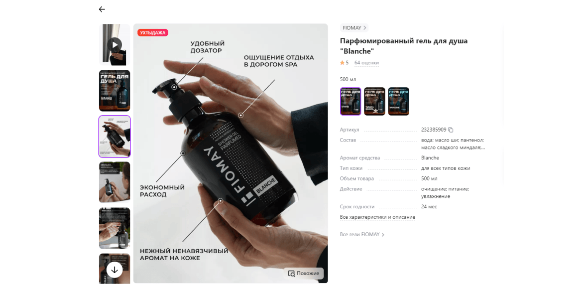Open the FIOMAY brand chip
The width and height of the screenshot is (587, 299).
click(354, 28)
